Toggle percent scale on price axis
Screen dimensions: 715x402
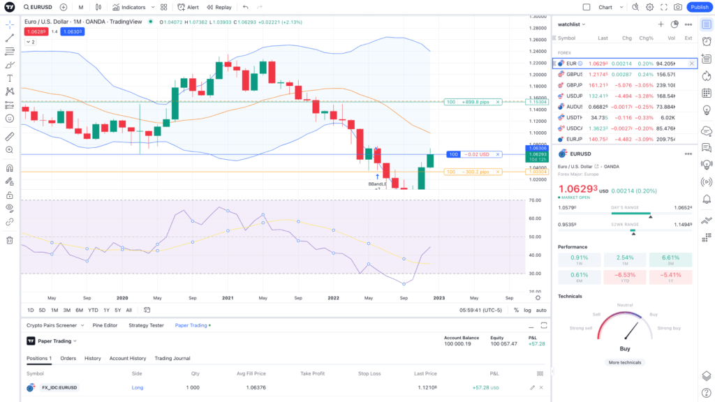pyautogui.click(x=516, y=310)
